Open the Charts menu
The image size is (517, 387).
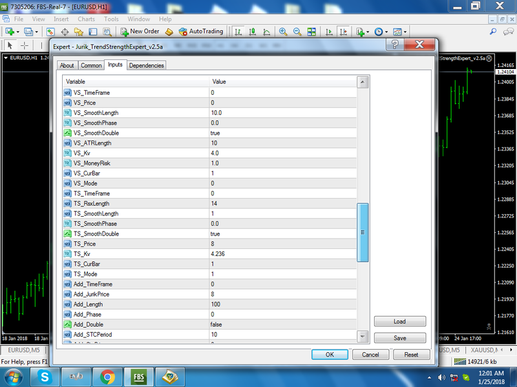pyautogui.click(x=87, y=19)
